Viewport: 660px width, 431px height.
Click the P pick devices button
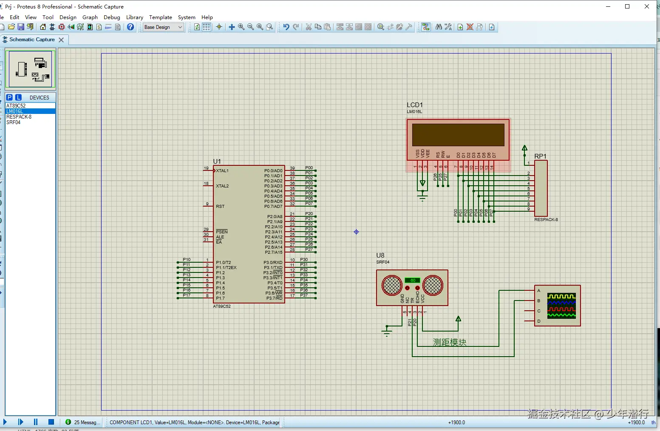[10, 97]
